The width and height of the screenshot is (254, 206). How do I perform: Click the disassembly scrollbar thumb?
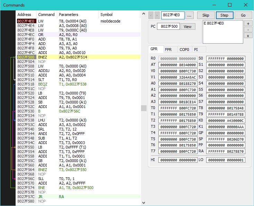144,108
